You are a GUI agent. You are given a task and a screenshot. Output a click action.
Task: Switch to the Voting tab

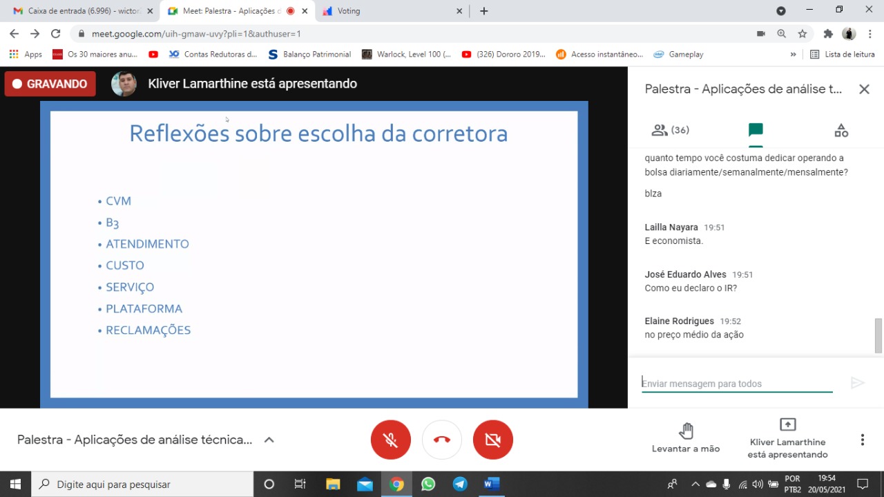(390, 11)
